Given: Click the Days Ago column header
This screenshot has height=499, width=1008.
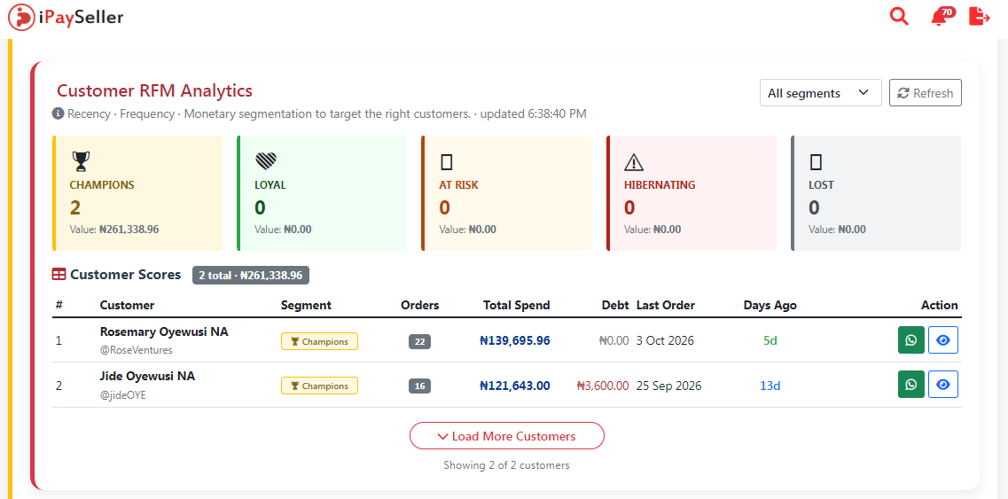Looking at the screenshot, I should [770, 306].
